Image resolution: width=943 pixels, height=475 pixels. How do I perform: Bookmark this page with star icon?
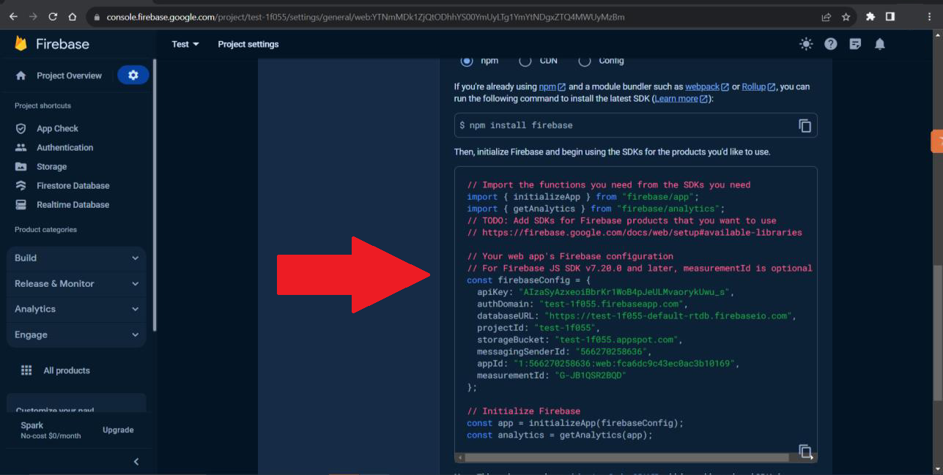coord(846,17)
